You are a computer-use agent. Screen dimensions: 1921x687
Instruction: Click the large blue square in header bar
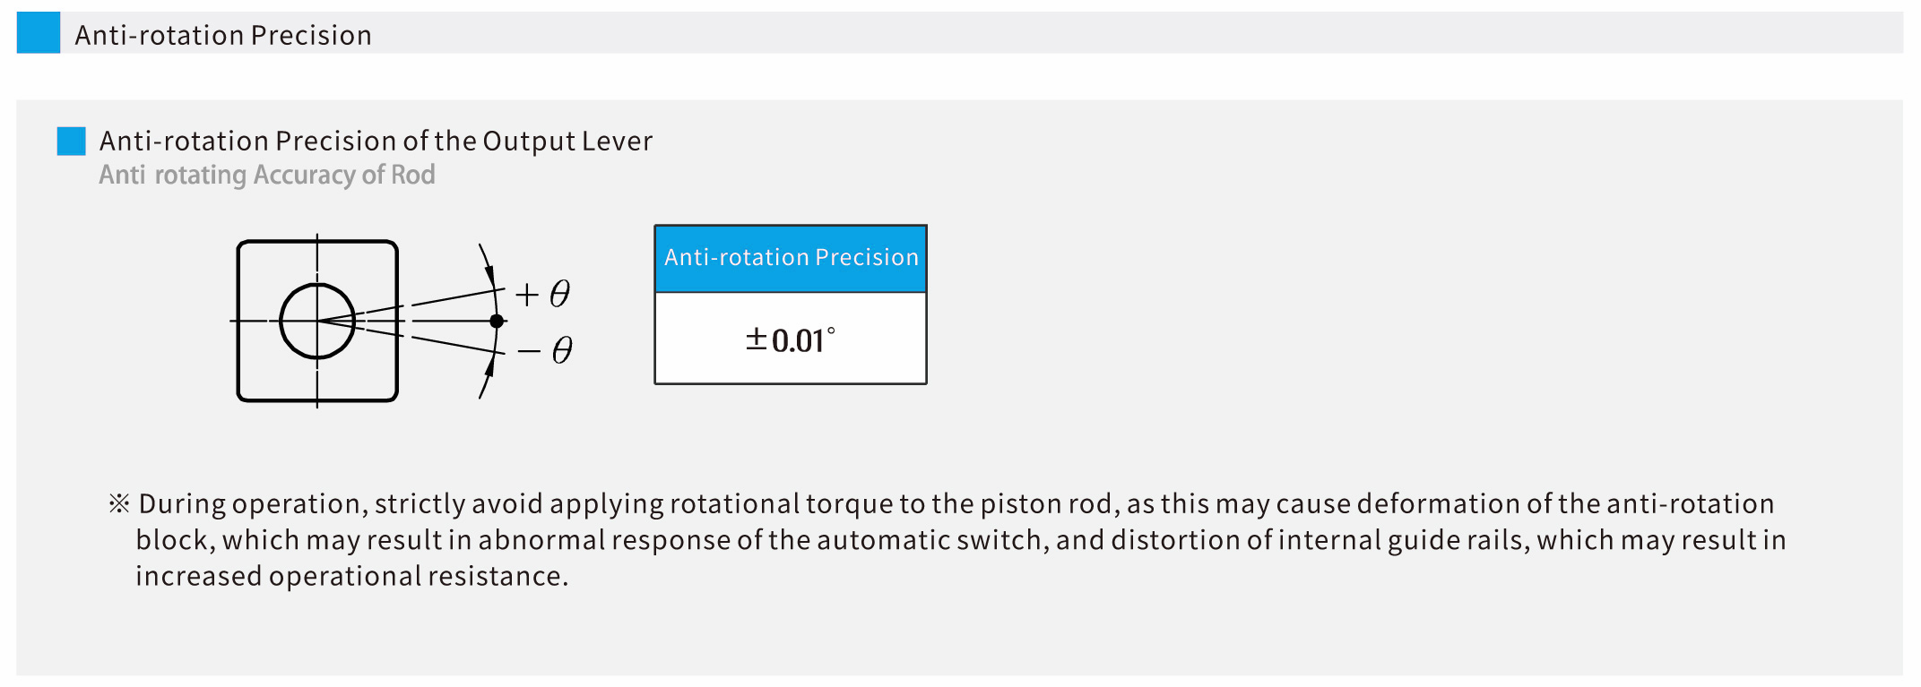pyautogui.click(x=39, y=32)
